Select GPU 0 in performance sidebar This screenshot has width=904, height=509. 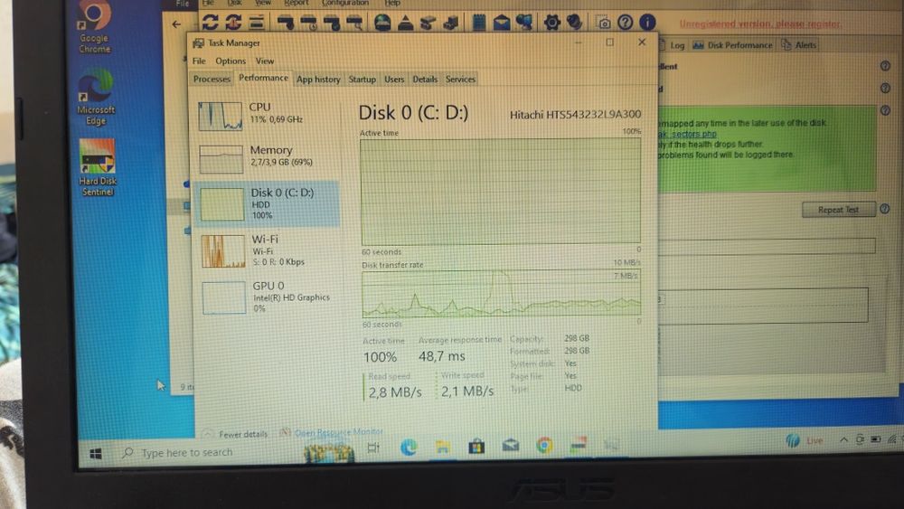[x=268, y=297]
